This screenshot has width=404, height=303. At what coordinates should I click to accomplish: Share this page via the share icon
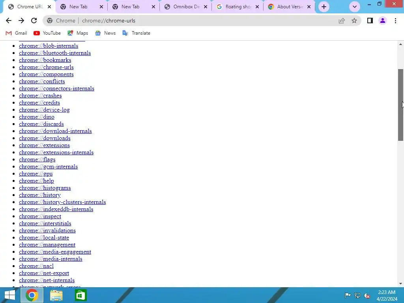[x=342, y=21]
